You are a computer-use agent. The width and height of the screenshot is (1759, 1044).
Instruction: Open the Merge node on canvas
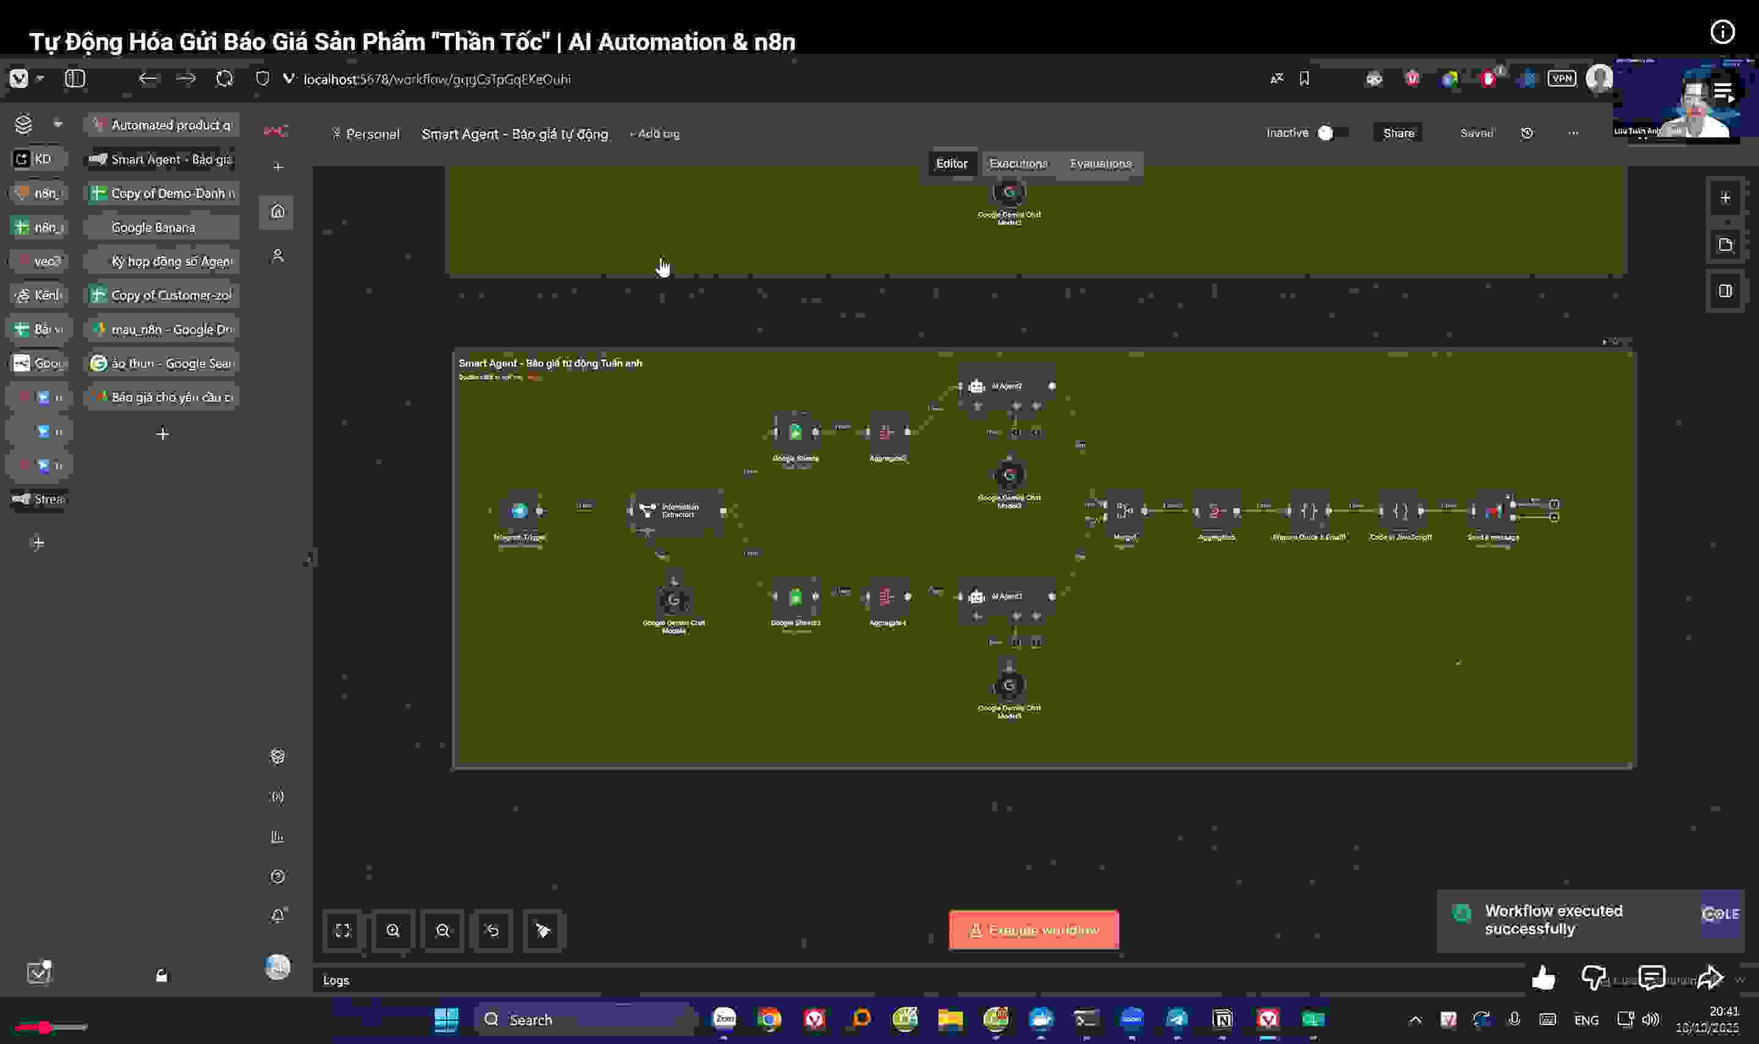(x=1124, y=511)
